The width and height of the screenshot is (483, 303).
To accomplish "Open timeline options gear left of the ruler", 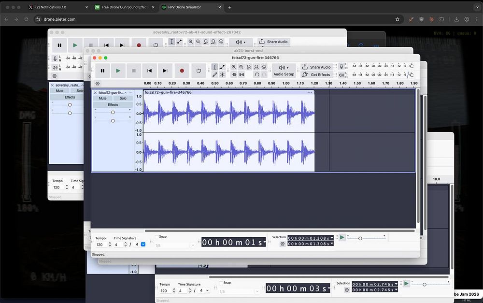I will click(x=98, y=84).
